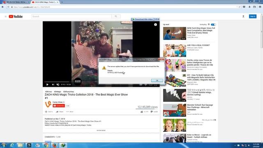This screenshot has width=263, height=148.
Task: Click OK in the error dialog
Action: [157, 81]
